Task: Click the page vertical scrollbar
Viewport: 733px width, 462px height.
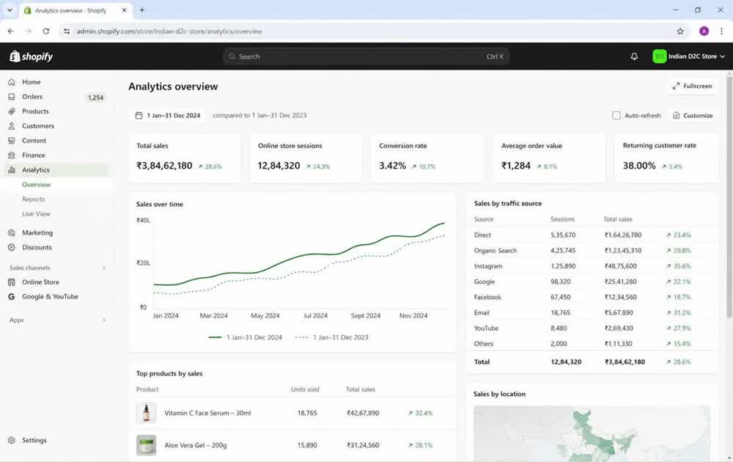Action: coord(729,197)
